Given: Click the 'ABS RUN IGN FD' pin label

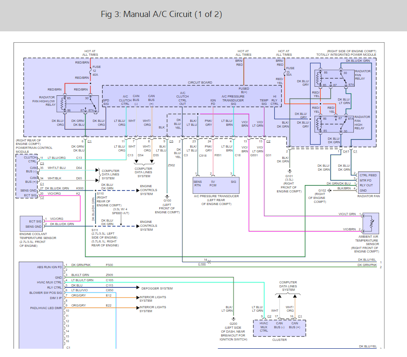Looking at the screenshot, I should pyautogui.click(x=50, y=267).
